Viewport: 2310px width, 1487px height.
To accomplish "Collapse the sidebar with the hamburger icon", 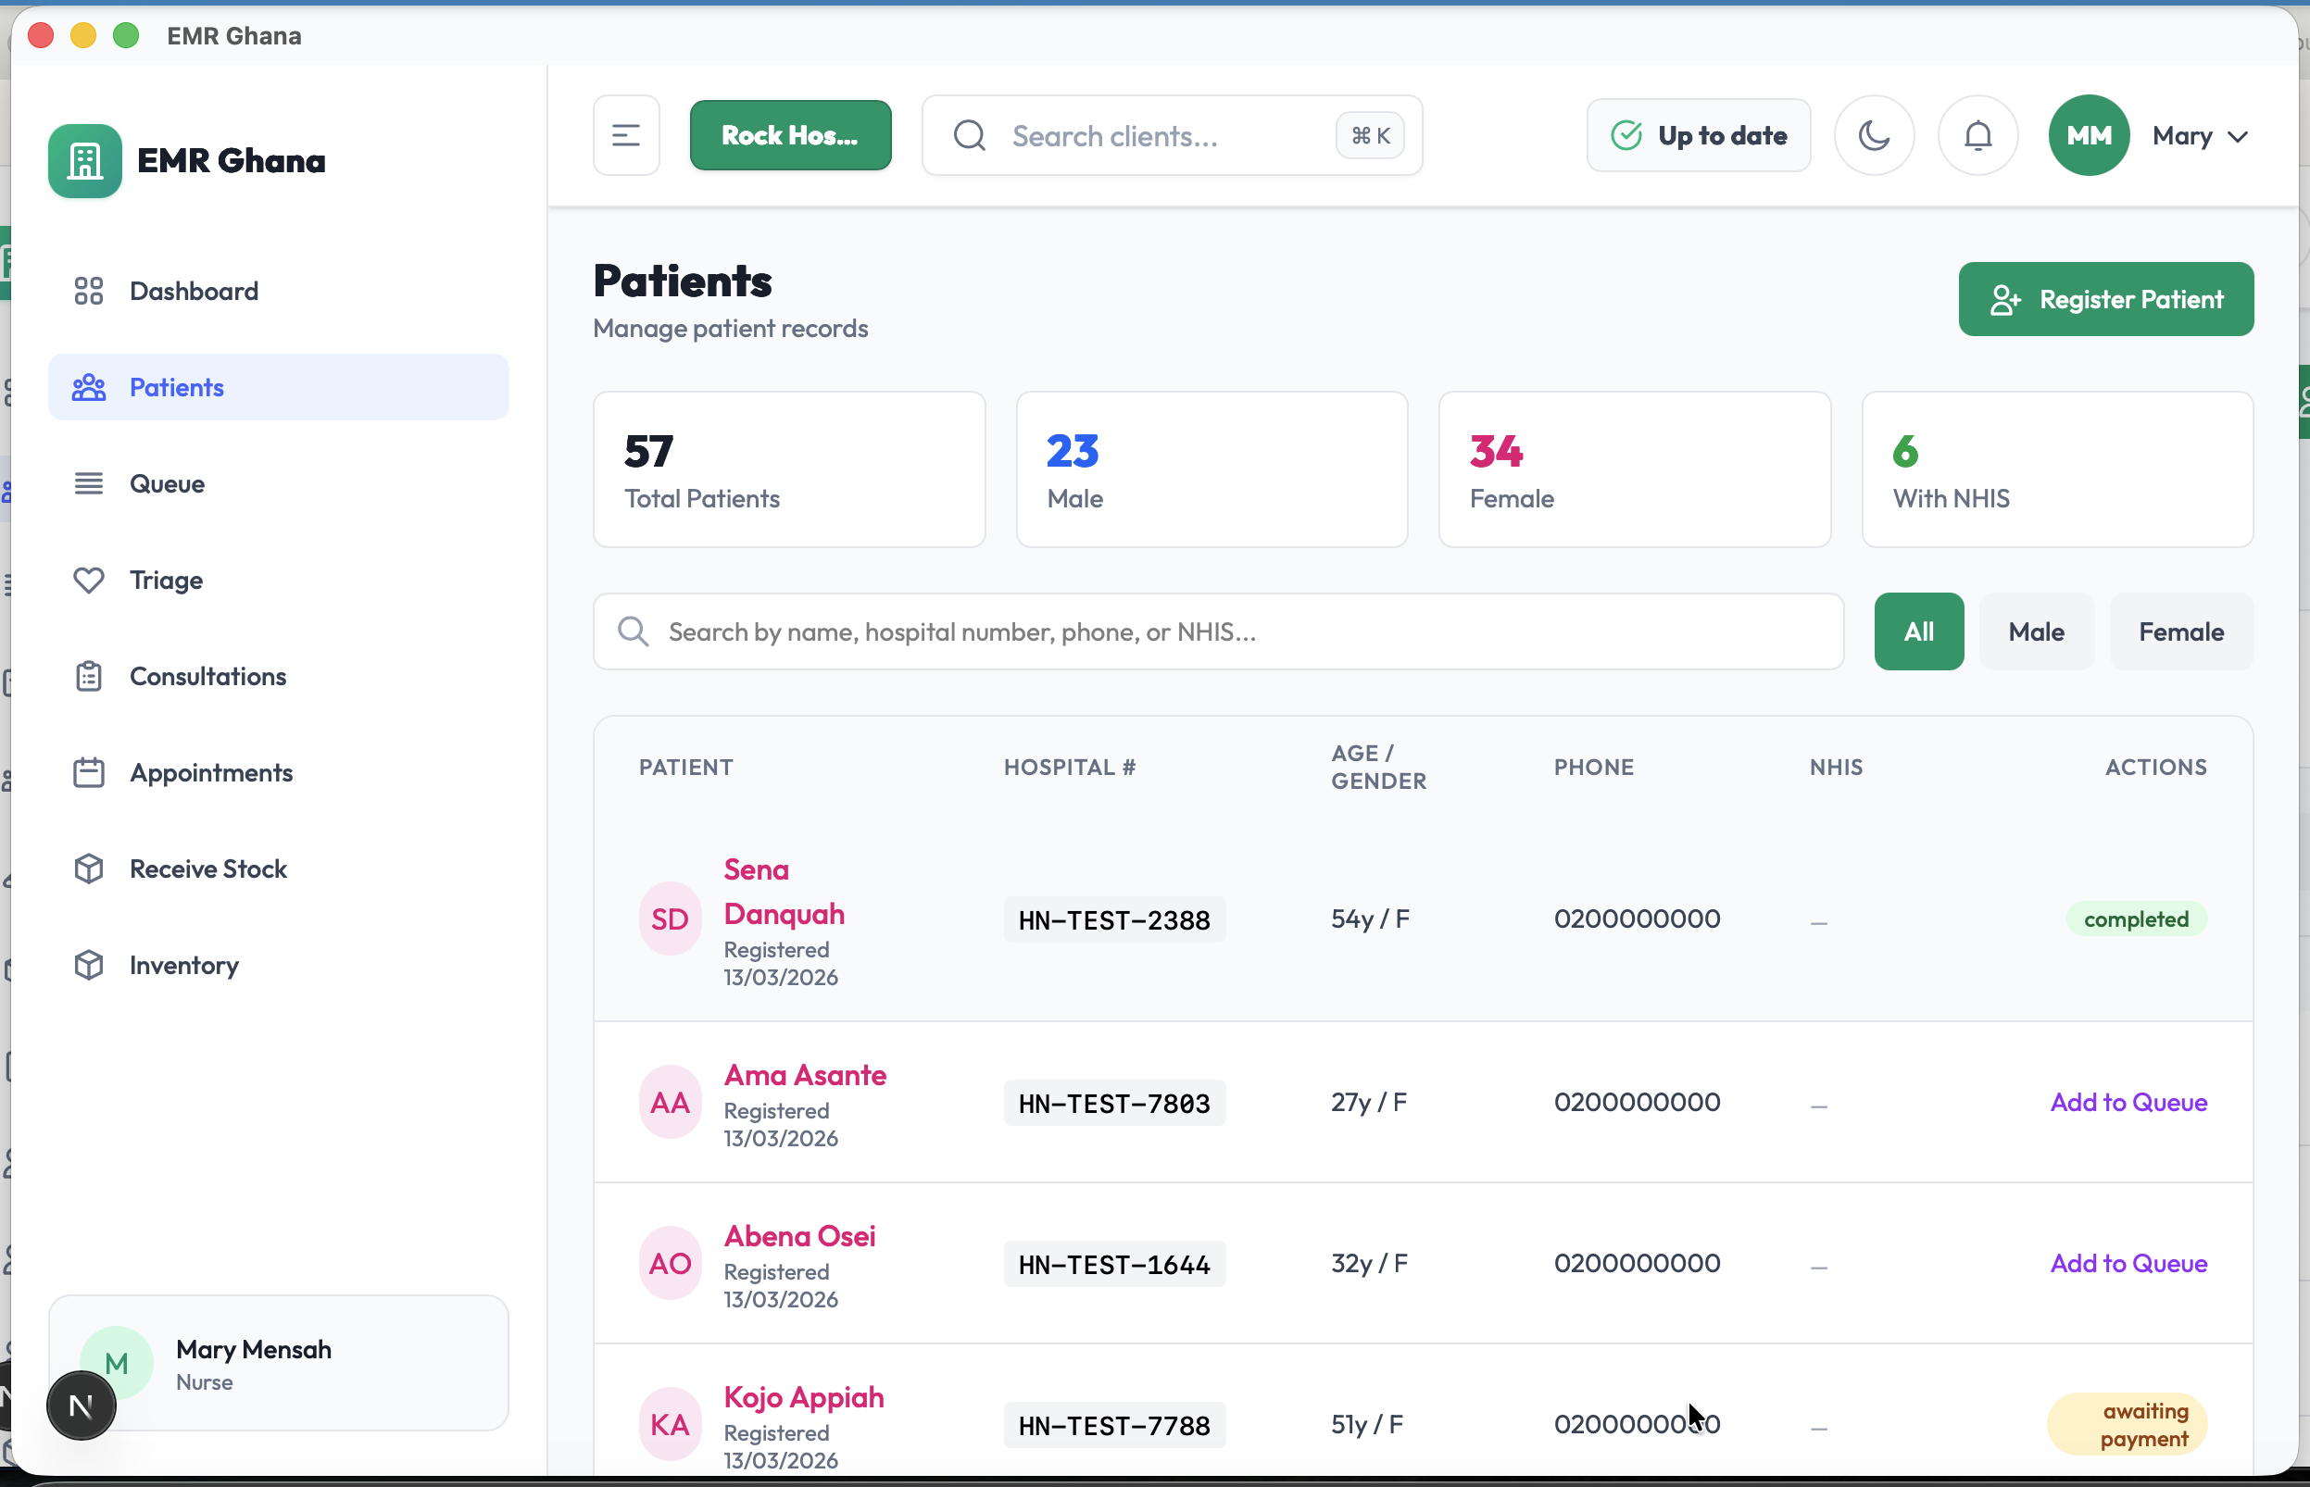I will coord(626,135).
